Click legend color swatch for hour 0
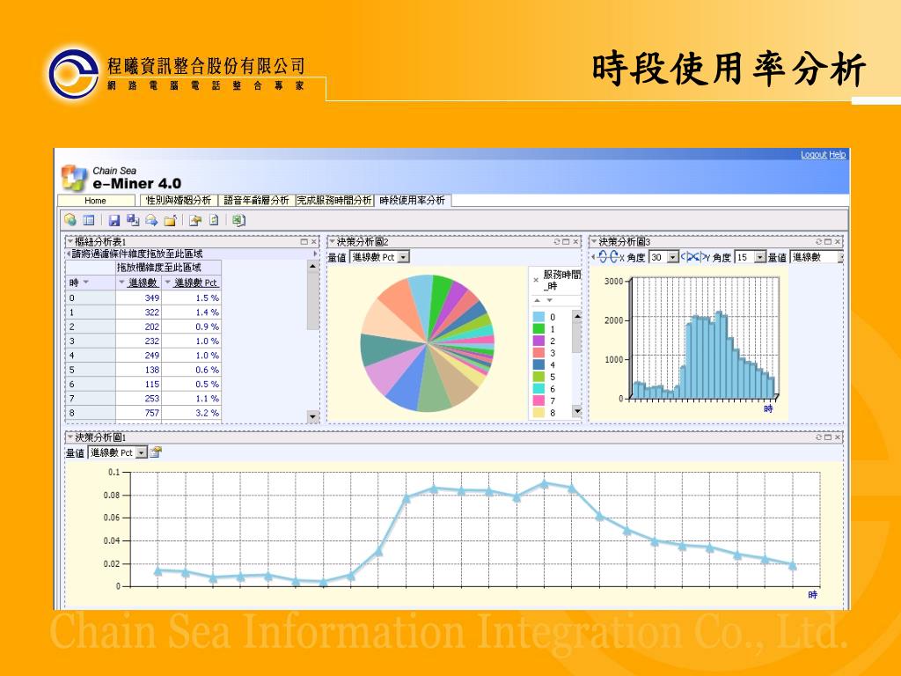 (x=538, y=317)
